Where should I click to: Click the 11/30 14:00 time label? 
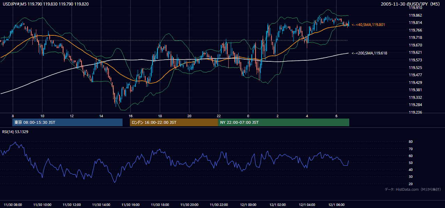click(x=101, y=205)
